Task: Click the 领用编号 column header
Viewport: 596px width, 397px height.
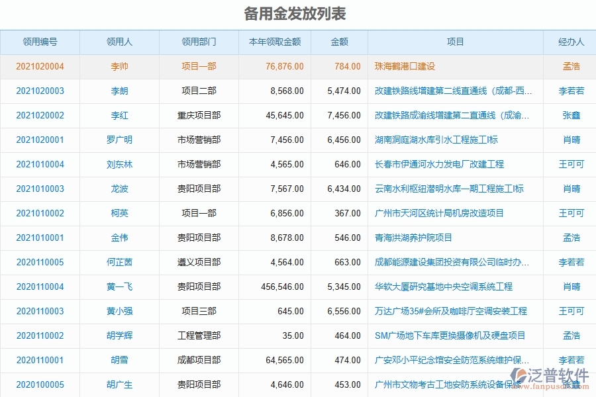Action: click(x=41, y=41)
